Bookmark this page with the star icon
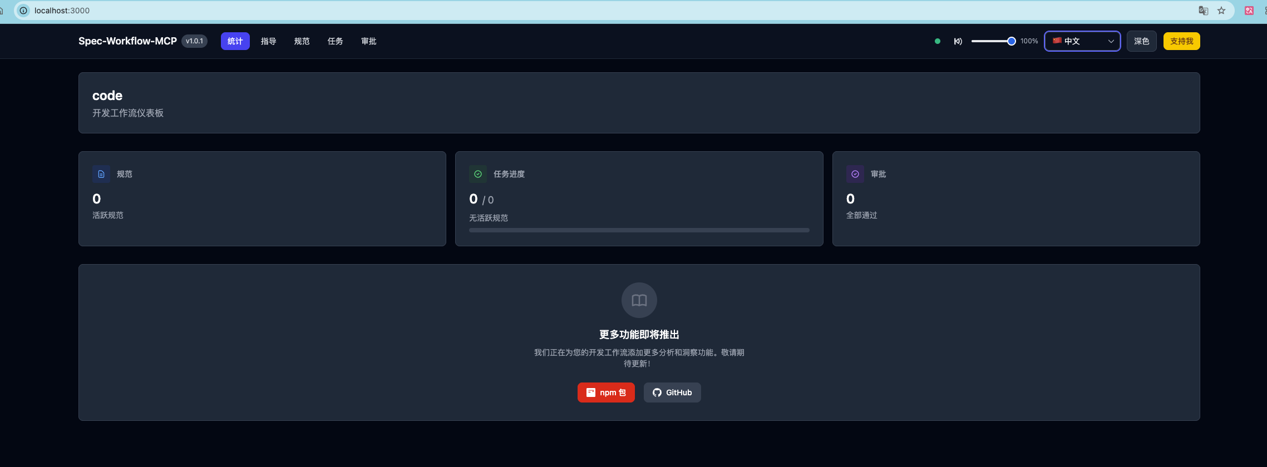This screenshot has height=467, width=1267. tap(1221, 11)
